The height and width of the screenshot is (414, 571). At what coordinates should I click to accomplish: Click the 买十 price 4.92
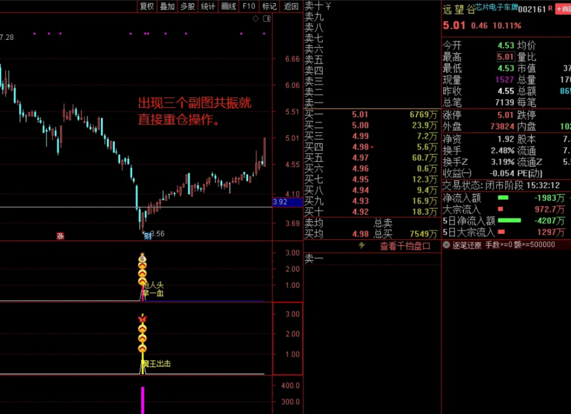click(360, 212)
